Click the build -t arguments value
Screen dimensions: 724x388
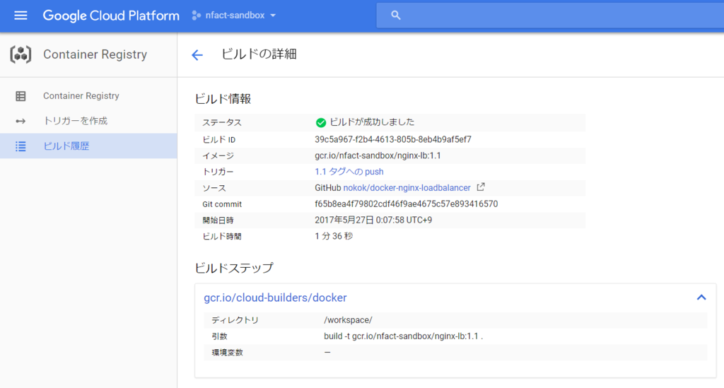(x=404, y=336)
